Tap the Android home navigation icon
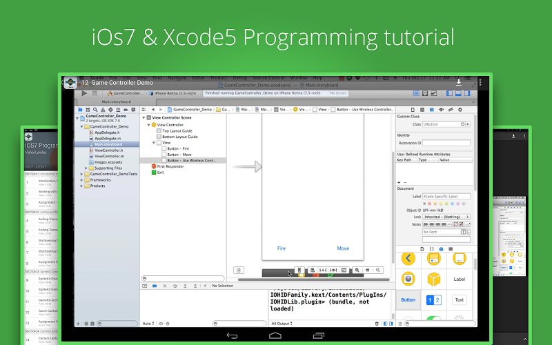The height and width of the screenshot is (345, 552). coord(275,335)
